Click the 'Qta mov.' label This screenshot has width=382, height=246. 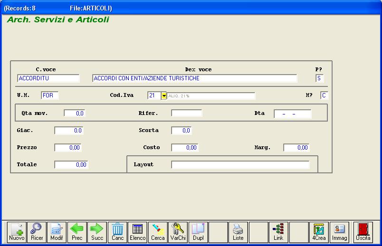tap(35, 113)
